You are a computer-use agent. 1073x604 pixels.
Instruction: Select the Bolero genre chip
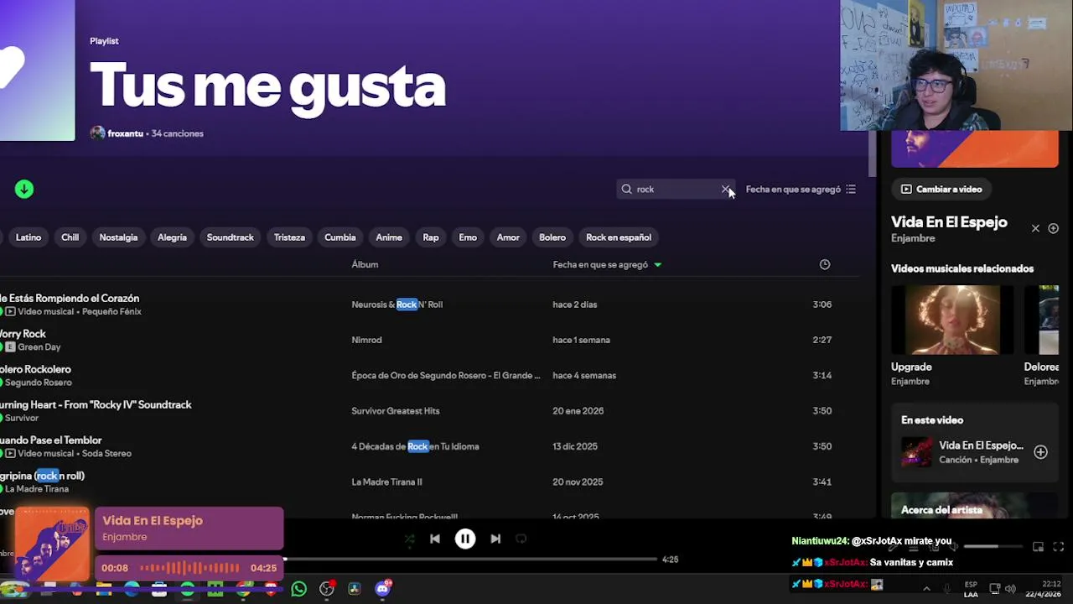(x=552, y=237)
